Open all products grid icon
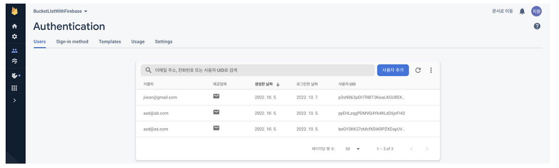This screenshot has width=559, height=168. [x=14, y=88]
